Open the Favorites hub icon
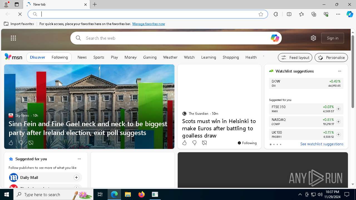The height and width of the screenshot is (200, 356). (301, 14)
